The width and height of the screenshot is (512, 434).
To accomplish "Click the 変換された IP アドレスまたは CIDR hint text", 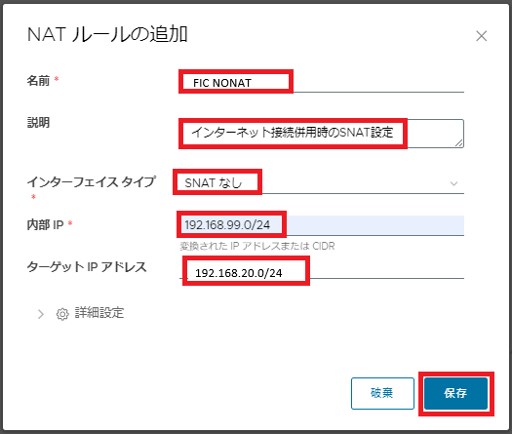I will 257,246.
